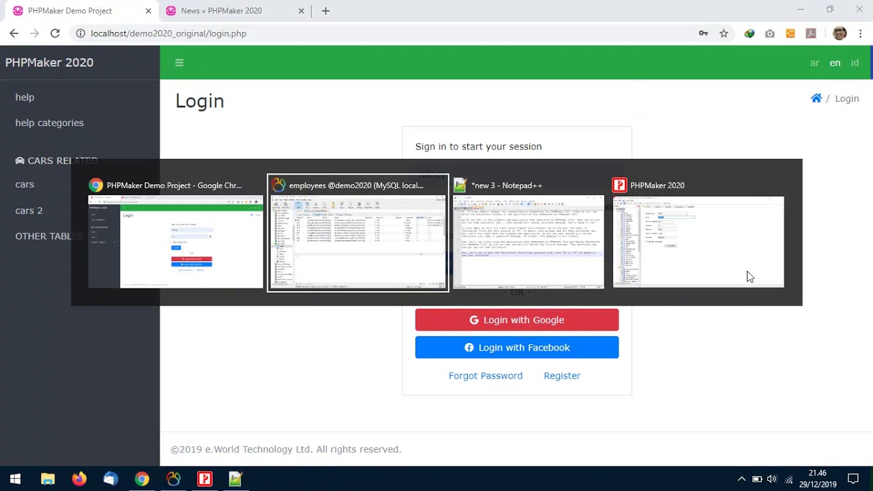Open Firefox from taskbar

coord(79,479)
